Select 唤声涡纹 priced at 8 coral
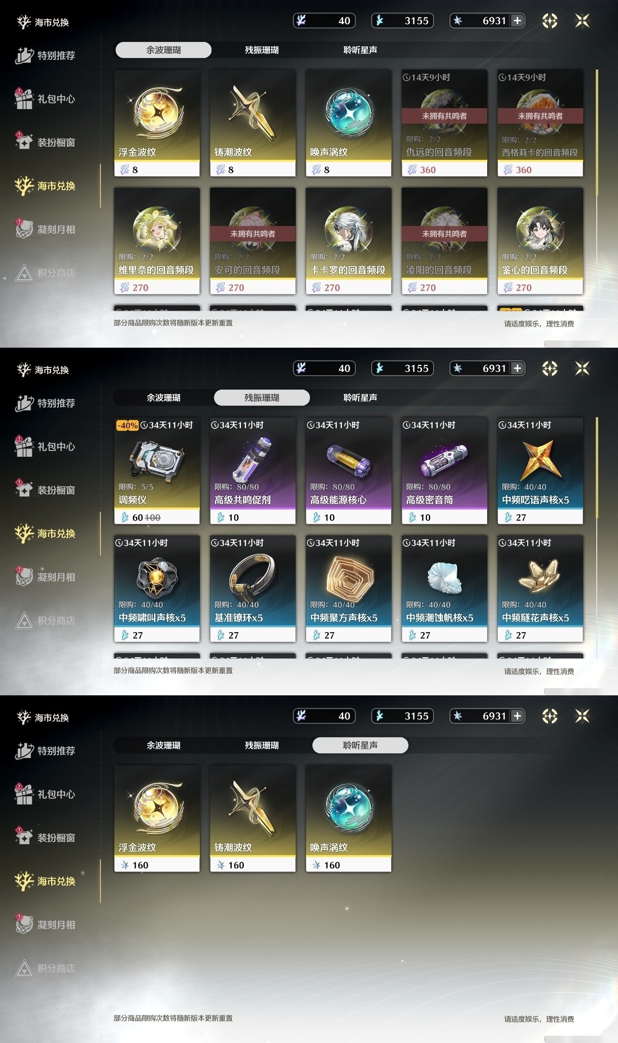The width and height of the screenshot is (618, 1043). pos(349,124)
